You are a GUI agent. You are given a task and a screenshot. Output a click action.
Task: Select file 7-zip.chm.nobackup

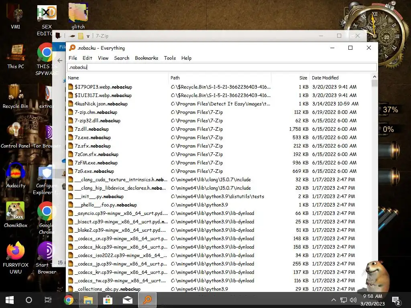(x=96, y=112)
